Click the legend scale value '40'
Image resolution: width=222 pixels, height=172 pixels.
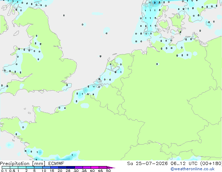[92, 171]
